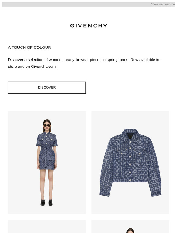
Task: Click the Givenchy.com text in description
Action: [x=43, y=67]
